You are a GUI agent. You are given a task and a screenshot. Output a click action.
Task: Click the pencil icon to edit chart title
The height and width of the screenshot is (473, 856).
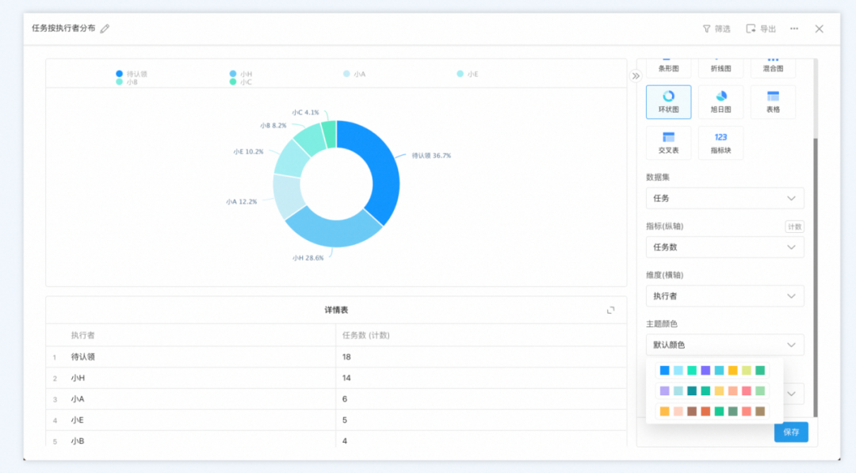(x=105, y=29)
